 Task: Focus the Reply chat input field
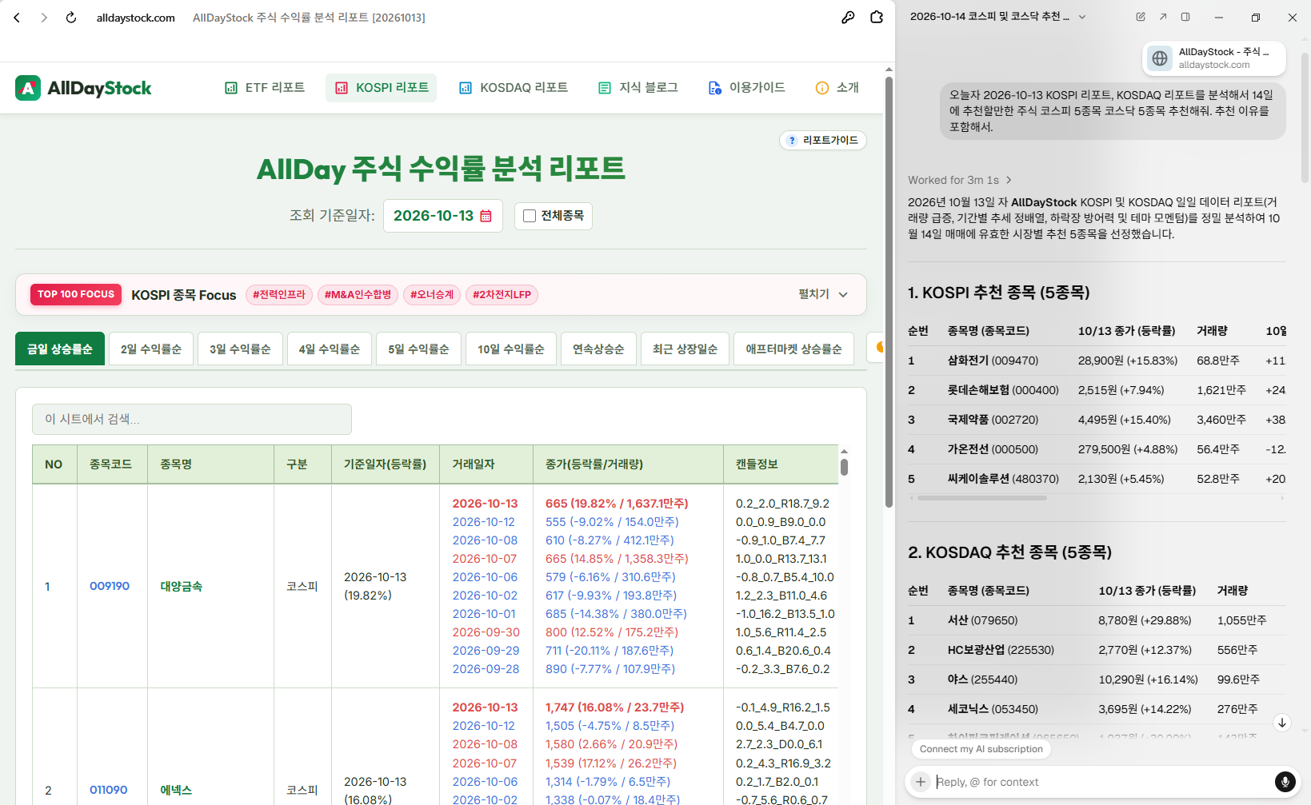(1101, 782)
